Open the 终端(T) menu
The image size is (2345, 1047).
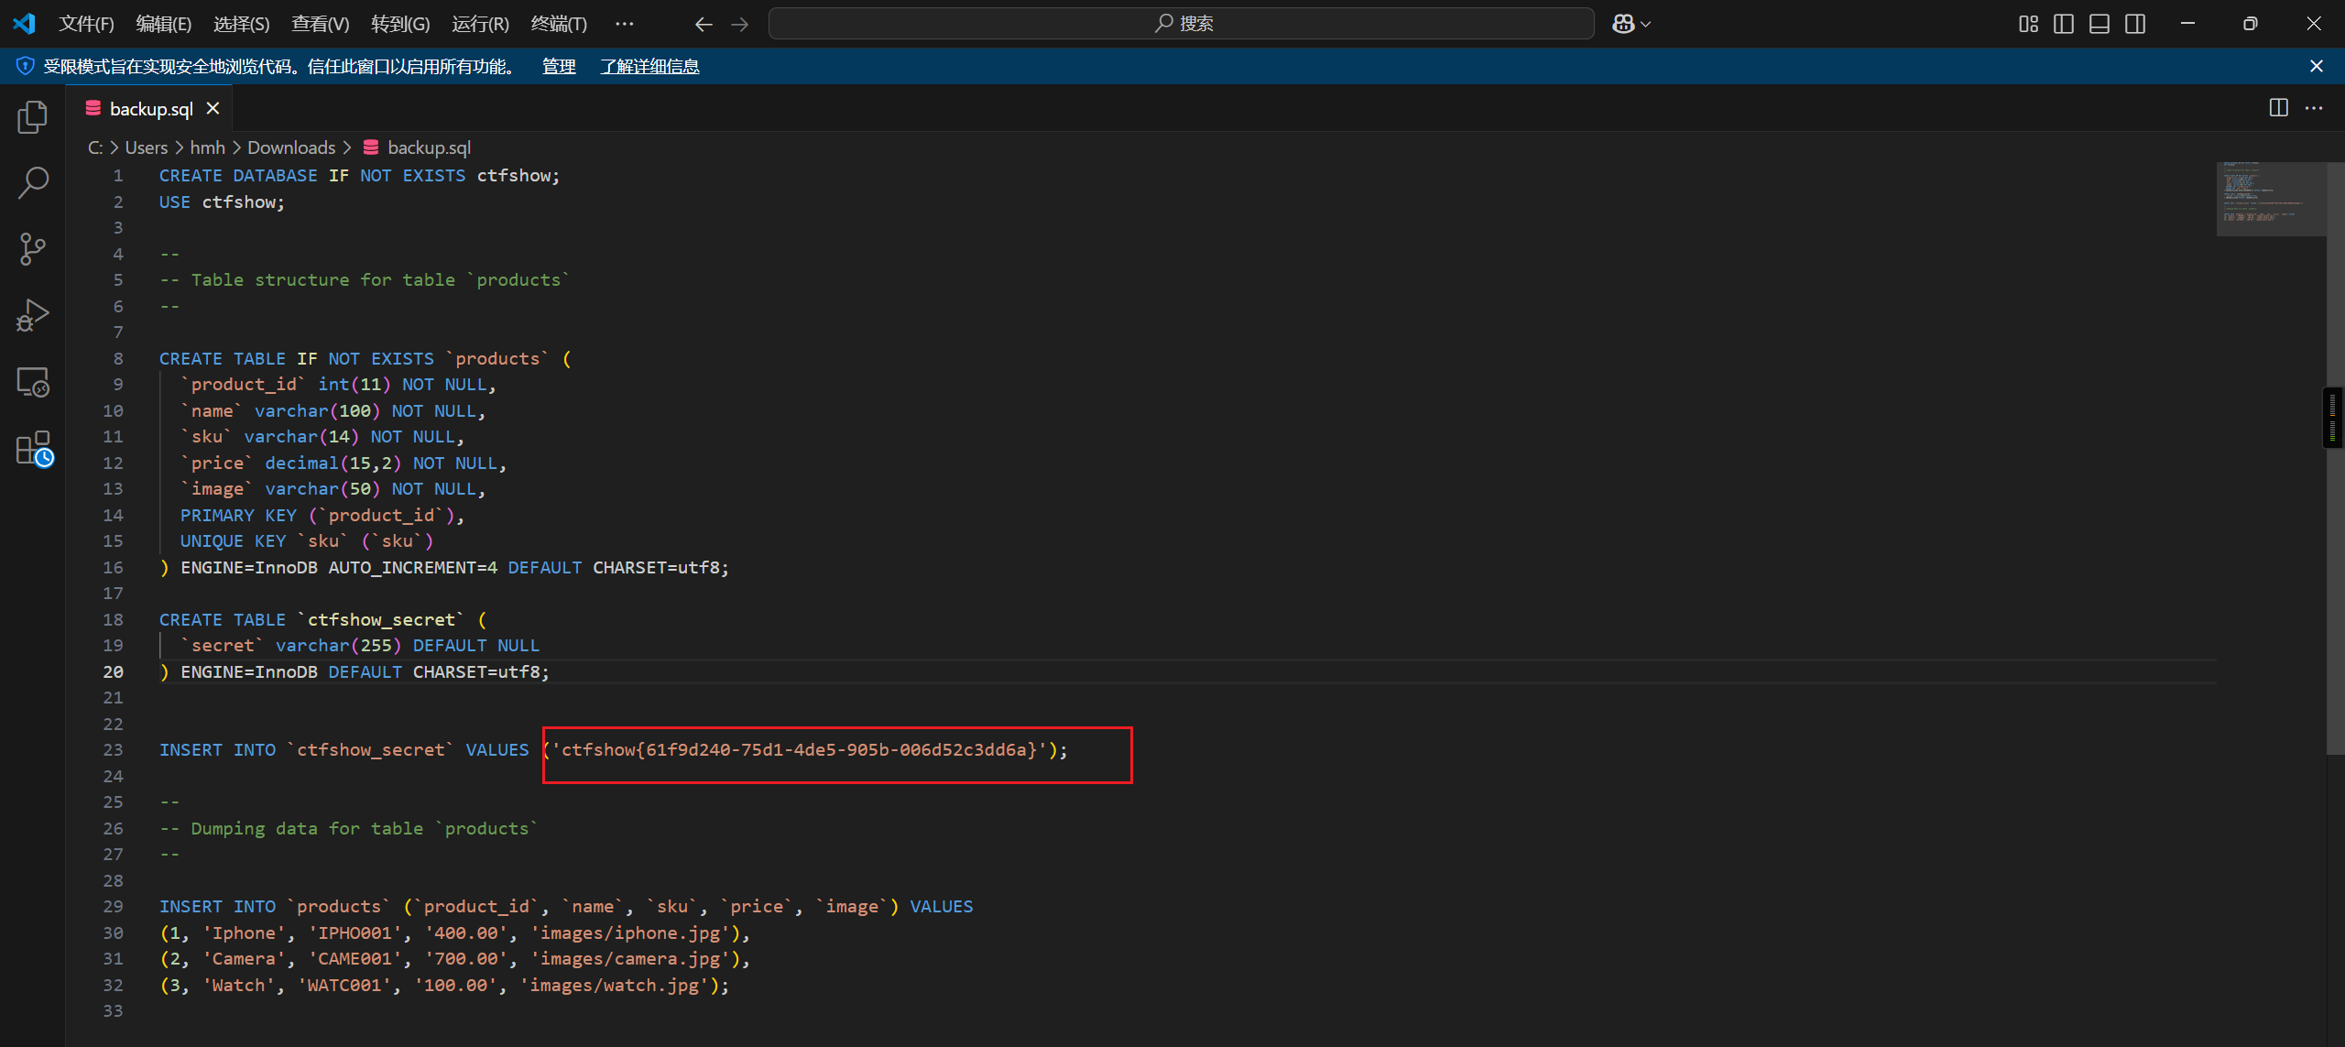(559, 24)
